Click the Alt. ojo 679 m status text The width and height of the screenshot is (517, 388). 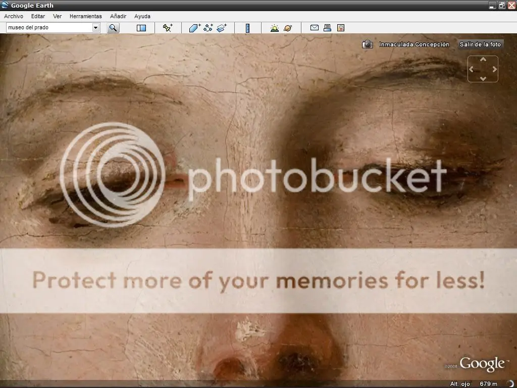(x=474, y=384)
